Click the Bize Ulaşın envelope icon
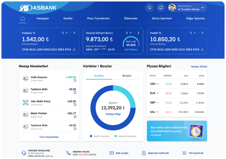 point(112,153)
